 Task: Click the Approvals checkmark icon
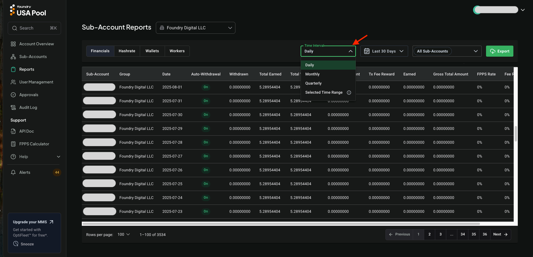(13, 95)
